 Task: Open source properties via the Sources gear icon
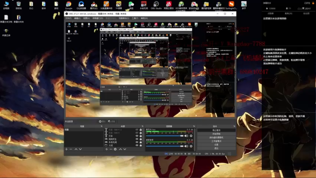click(115, 149)
